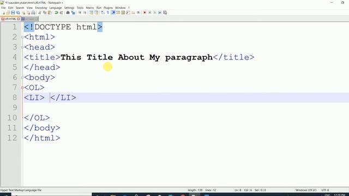Click the Stop recording macro icon
This screenshot has height=196, width=349.
click(x=149, y=13)
